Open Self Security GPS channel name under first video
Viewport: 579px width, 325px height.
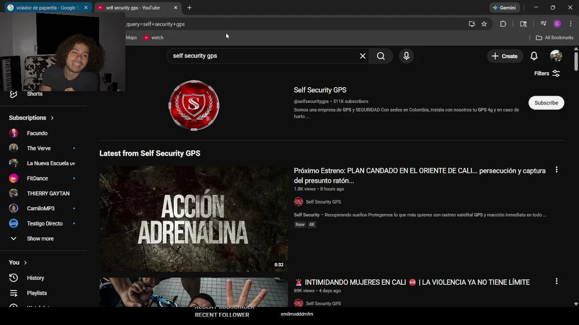pos(323,202)
